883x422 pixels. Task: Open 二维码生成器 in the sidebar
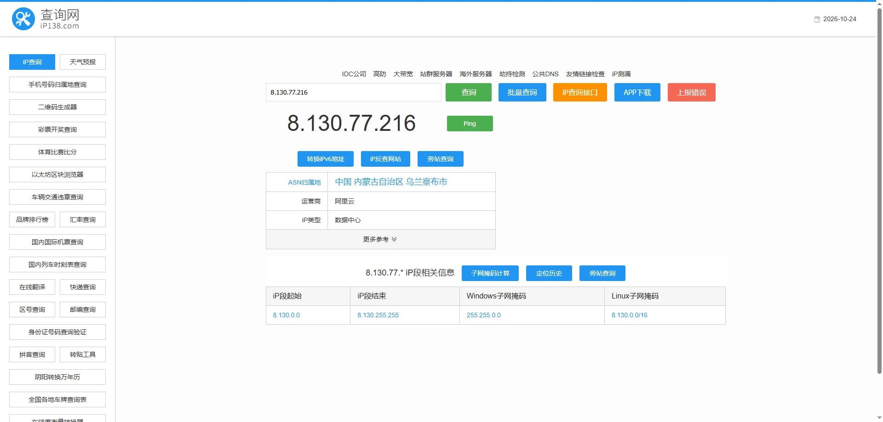pyautogui.click(x=57, y=107)
